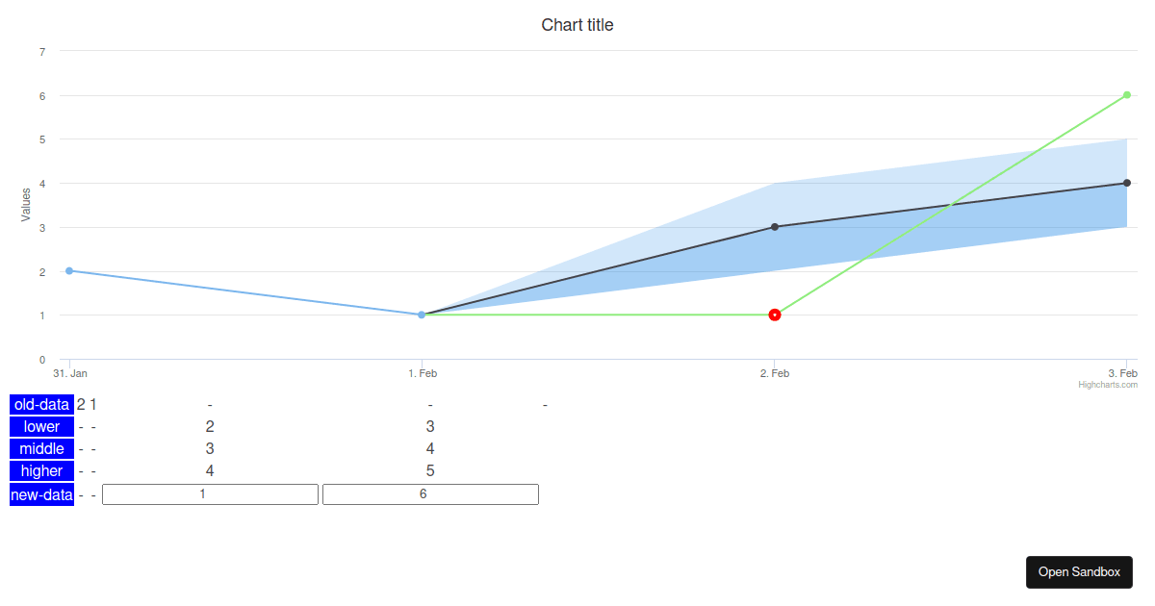
Task: Select the middle row label
Action: (x=41, y=449)
